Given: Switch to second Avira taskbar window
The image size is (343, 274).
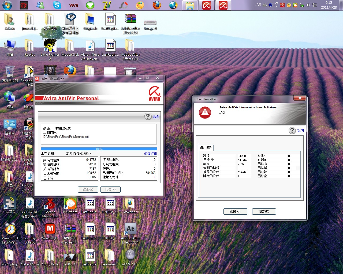Looking at the screenshot, I should 223,5.
